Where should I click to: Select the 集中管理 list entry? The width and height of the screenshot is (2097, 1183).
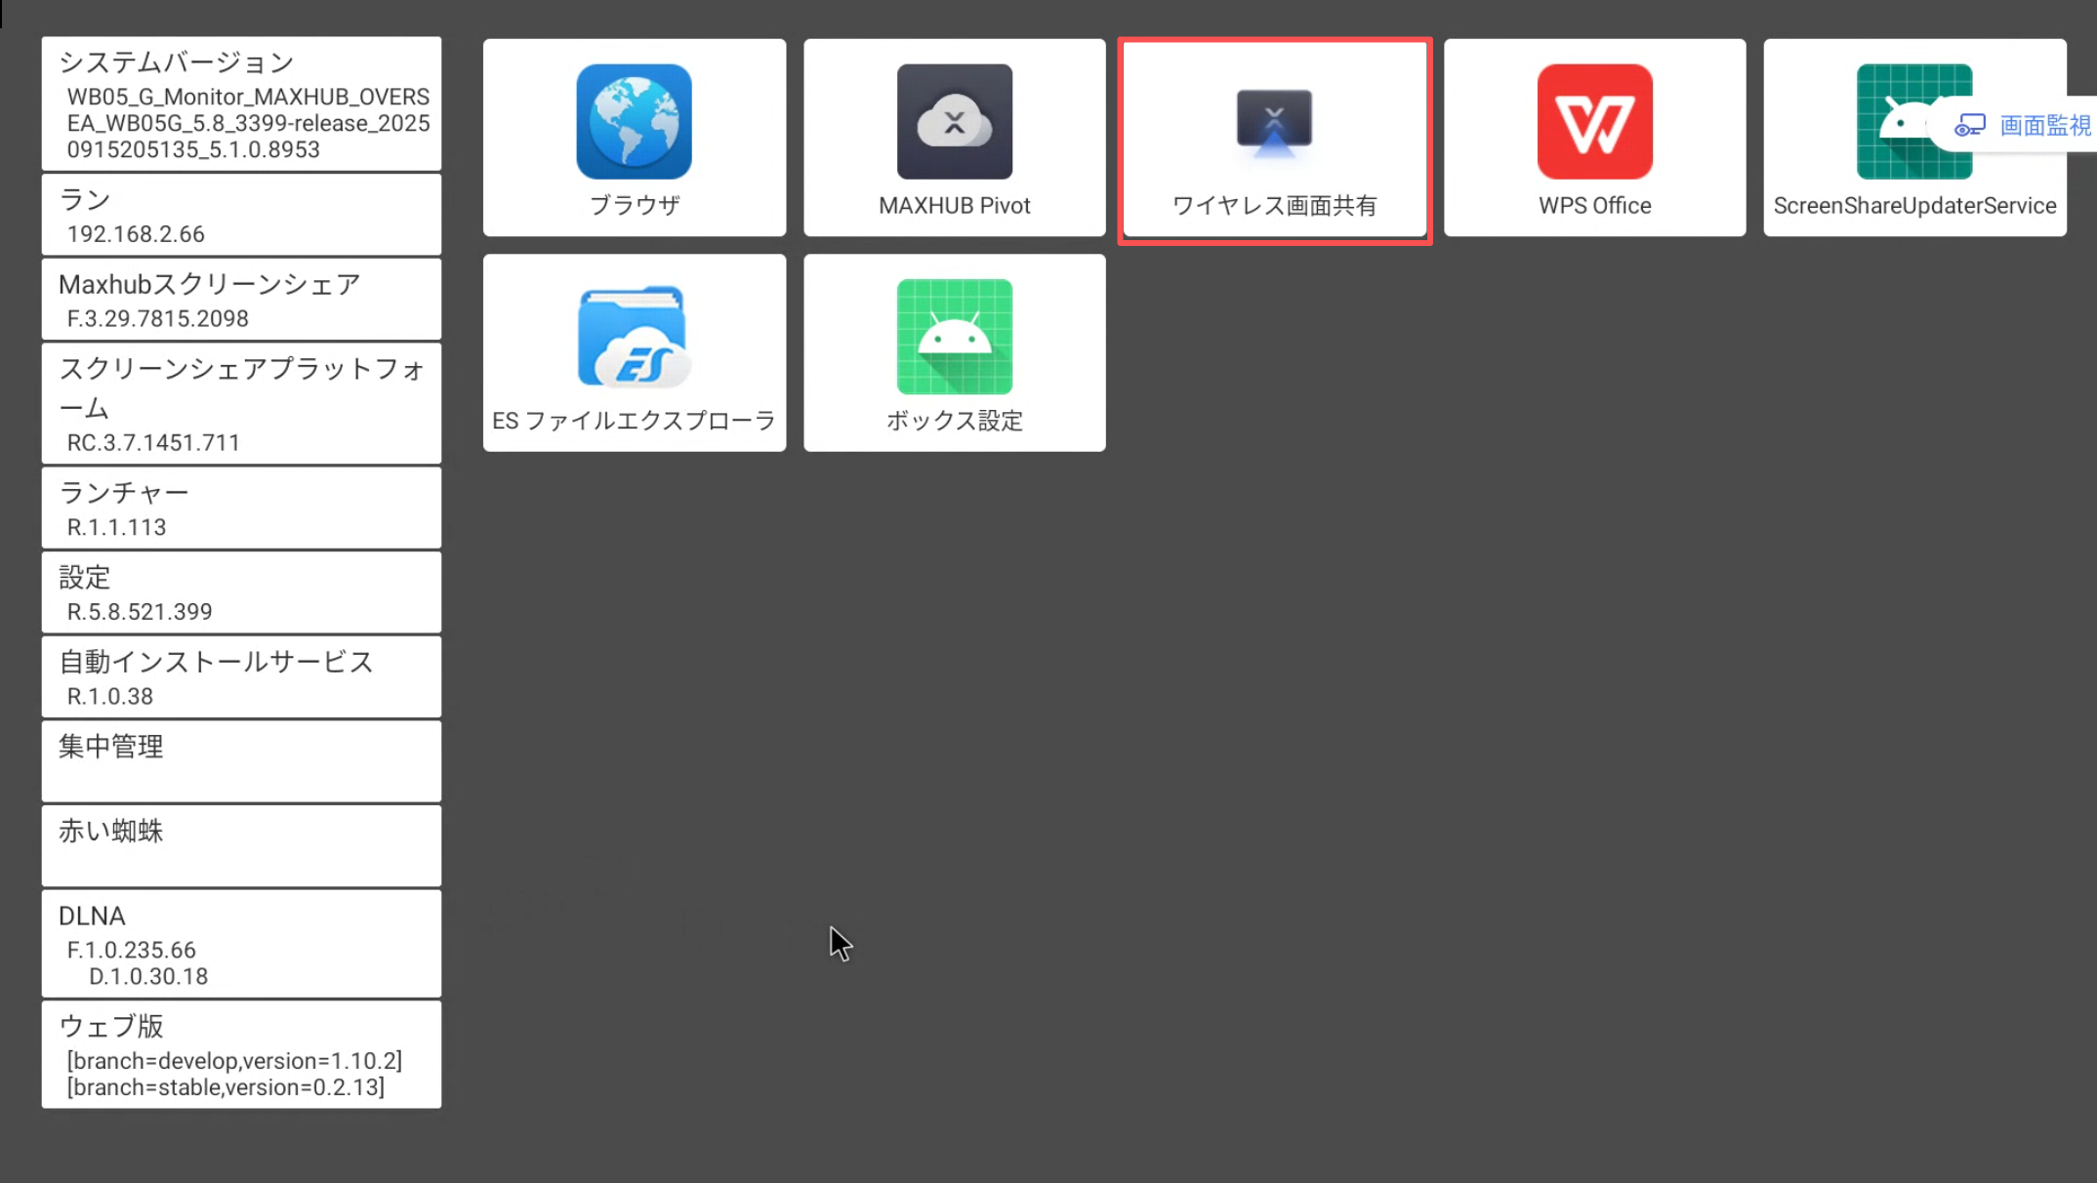click(241, 761)
